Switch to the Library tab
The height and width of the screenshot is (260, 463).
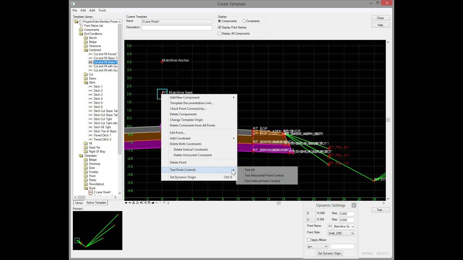(79, 203)
